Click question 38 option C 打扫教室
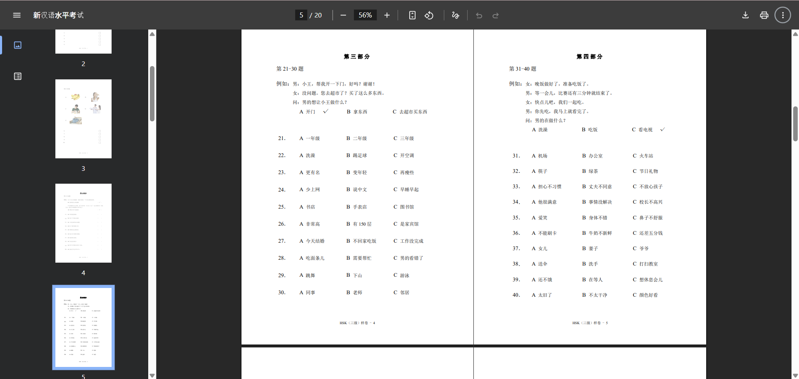The image size is (799, 379). click(x=645, y=264)
